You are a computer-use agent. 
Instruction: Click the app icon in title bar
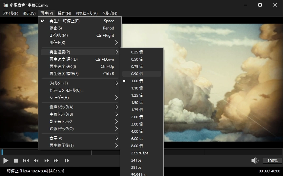[6, 5]
